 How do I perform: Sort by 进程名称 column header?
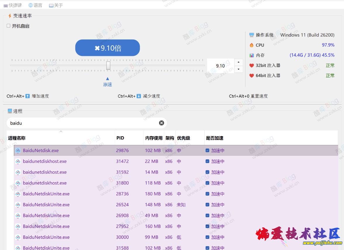pyautogui.click(x=17, y=138)
